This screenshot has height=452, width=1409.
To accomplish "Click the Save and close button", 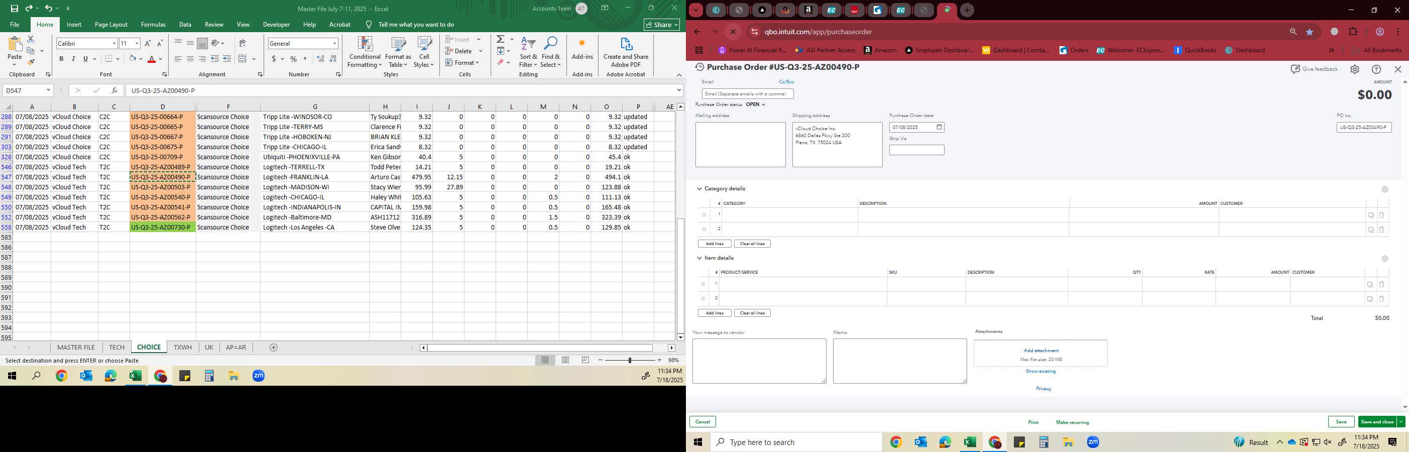I will 1377,422.
